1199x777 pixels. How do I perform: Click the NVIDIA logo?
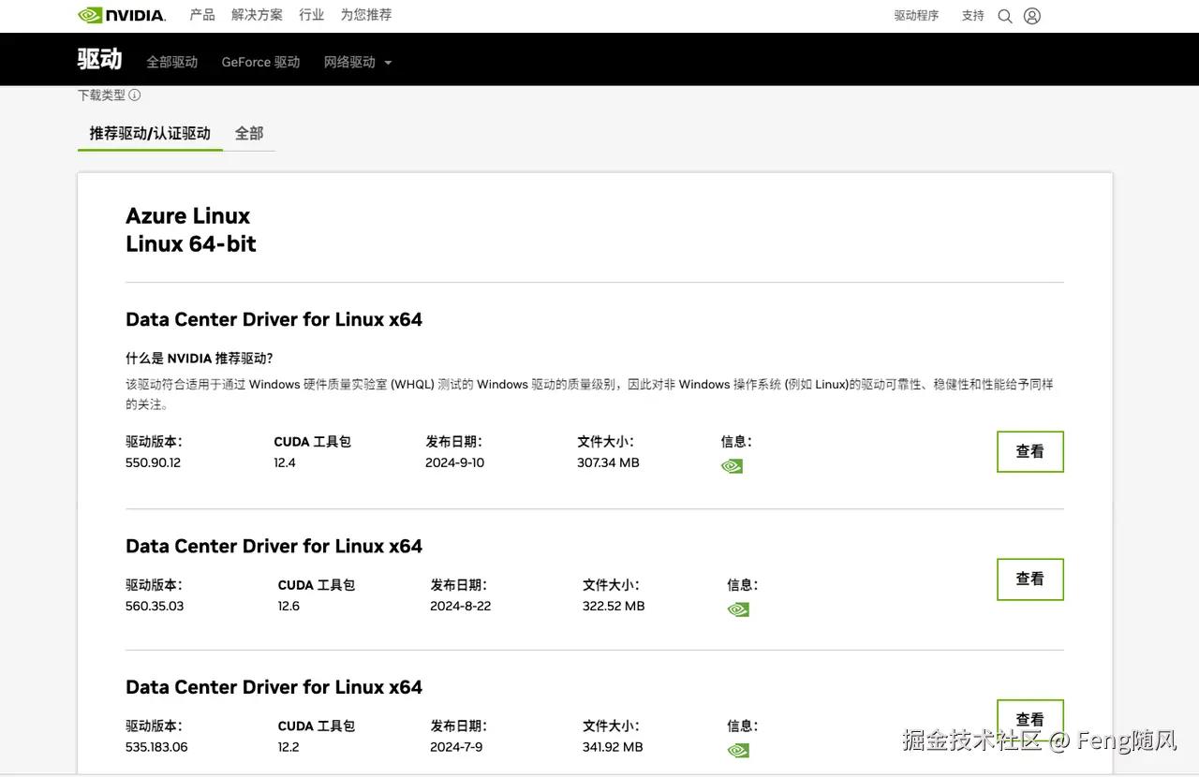[122, 15]
